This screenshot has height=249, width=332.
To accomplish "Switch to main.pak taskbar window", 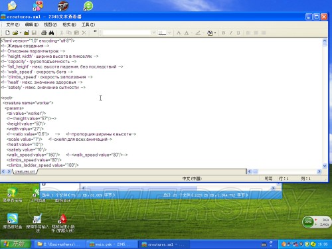I will click(111, 244).
